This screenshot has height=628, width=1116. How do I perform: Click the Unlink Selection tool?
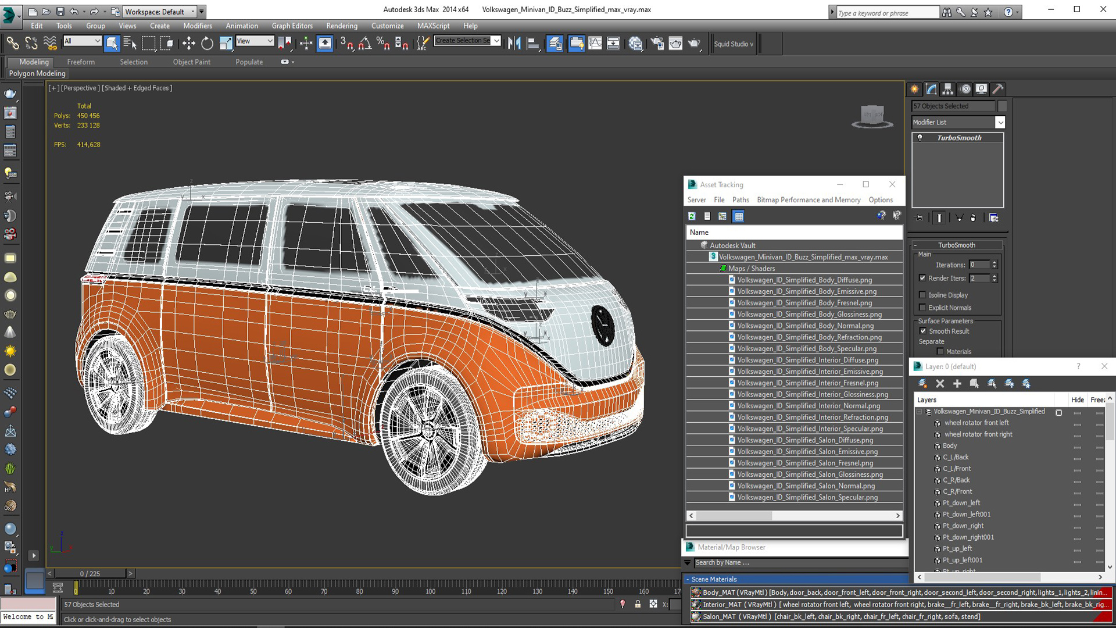[x=31, y=43]
